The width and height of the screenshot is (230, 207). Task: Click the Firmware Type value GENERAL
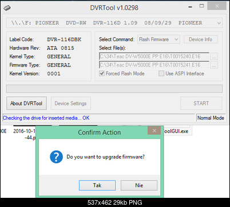click(x=59, y=65)
